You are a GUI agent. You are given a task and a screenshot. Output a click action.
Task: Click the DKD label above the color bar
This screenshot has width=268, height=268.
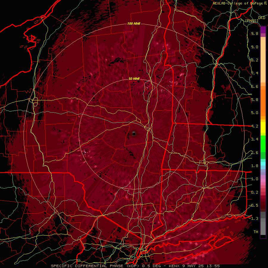point(262,18)
